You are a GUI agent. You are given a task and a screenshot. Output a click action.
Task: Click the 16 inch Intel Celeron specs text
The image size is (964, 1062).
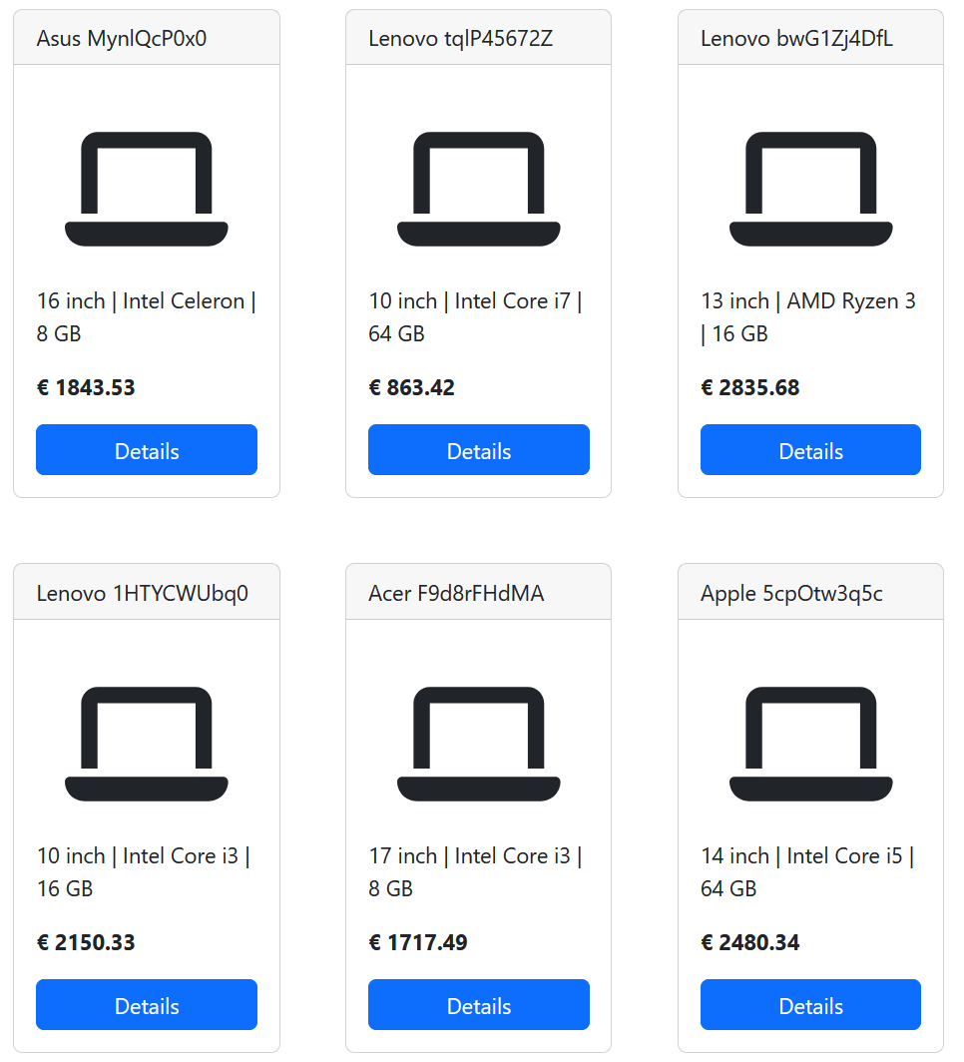click(x=147, y=316)
